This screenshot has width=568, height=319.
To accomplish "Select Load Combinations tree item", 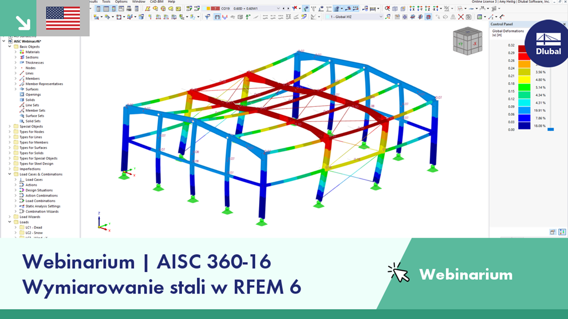I will pyautogui.click(x=40, y=200).
